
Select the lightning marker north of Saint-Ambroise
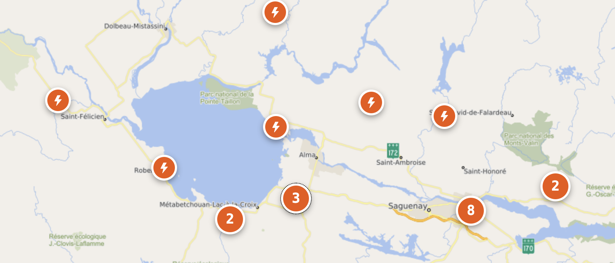point(371,102)
